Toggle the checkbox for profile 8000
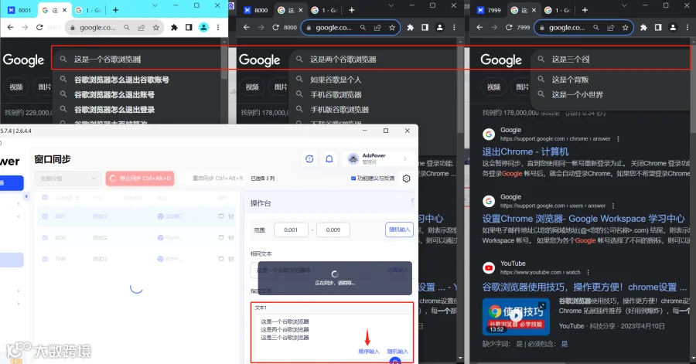Image resolution: width=696 pixels, height=364 pixels. click(45, 237)
